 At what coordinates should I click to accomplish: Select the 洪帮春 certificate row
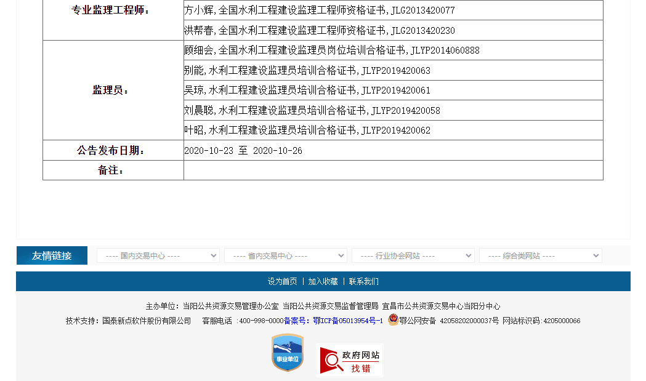click(319, 31)
